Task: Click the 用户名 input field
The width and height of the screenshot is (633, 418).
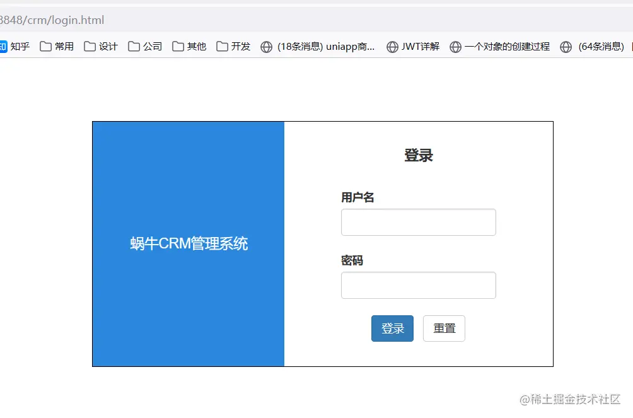Action: click(418, 222)
